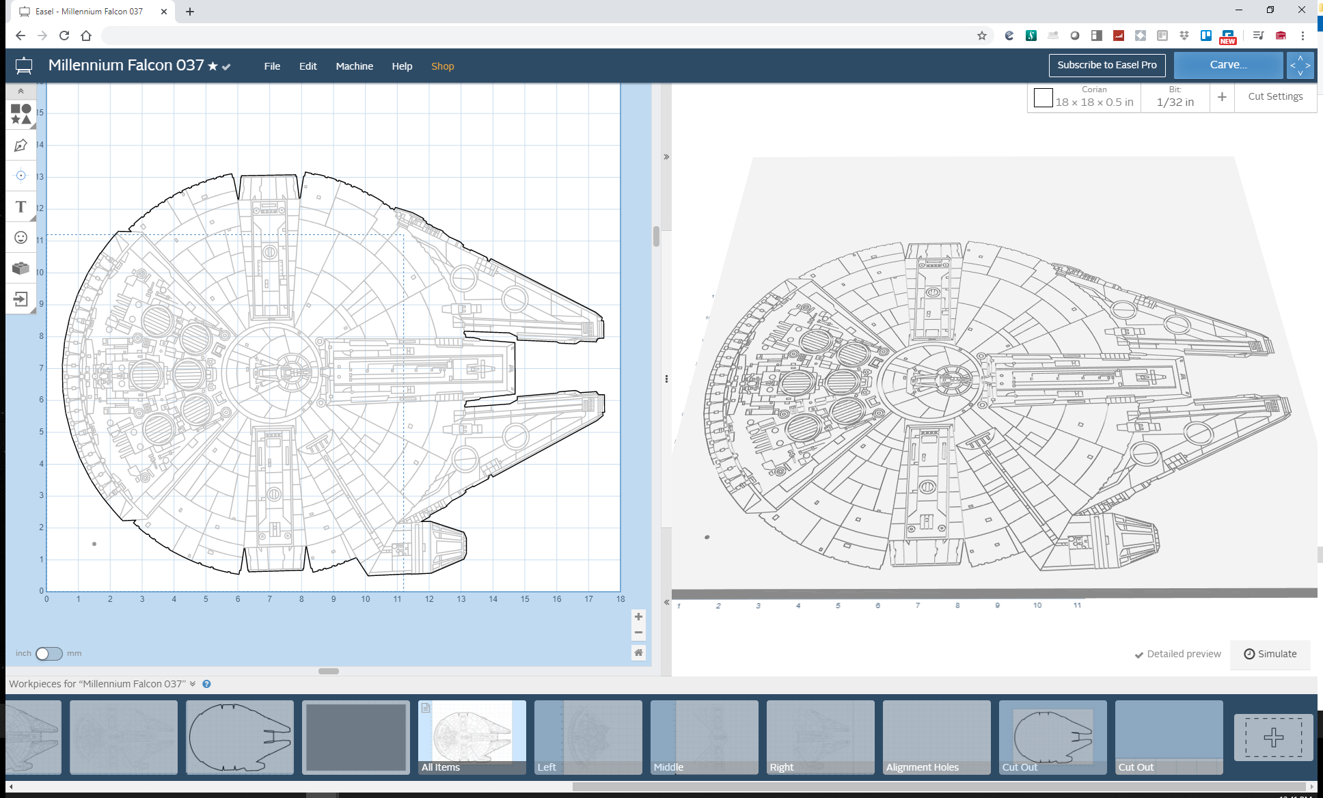The image size is (1323, 798).
Task: Click the canvas vertical scrollbar handle
Action: pos(656,236)
